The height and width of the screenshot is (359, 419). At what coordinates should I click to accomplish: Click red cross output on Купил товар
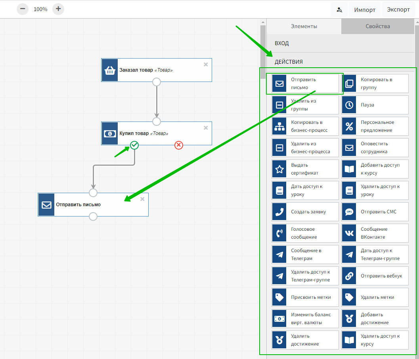tap(179, 145)
